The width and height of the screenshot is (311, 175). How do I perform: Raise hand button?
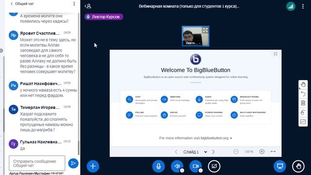coord(298,166)
